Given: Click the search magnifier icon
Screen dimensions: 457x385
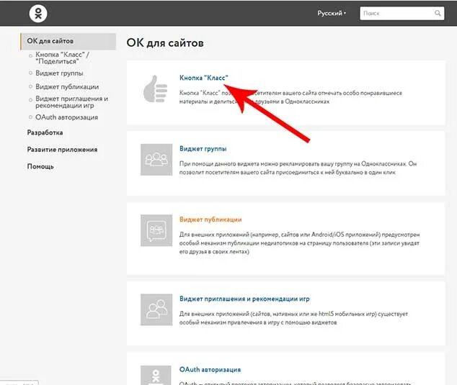Looking at the screenshot, I should (x=438, y=13).
